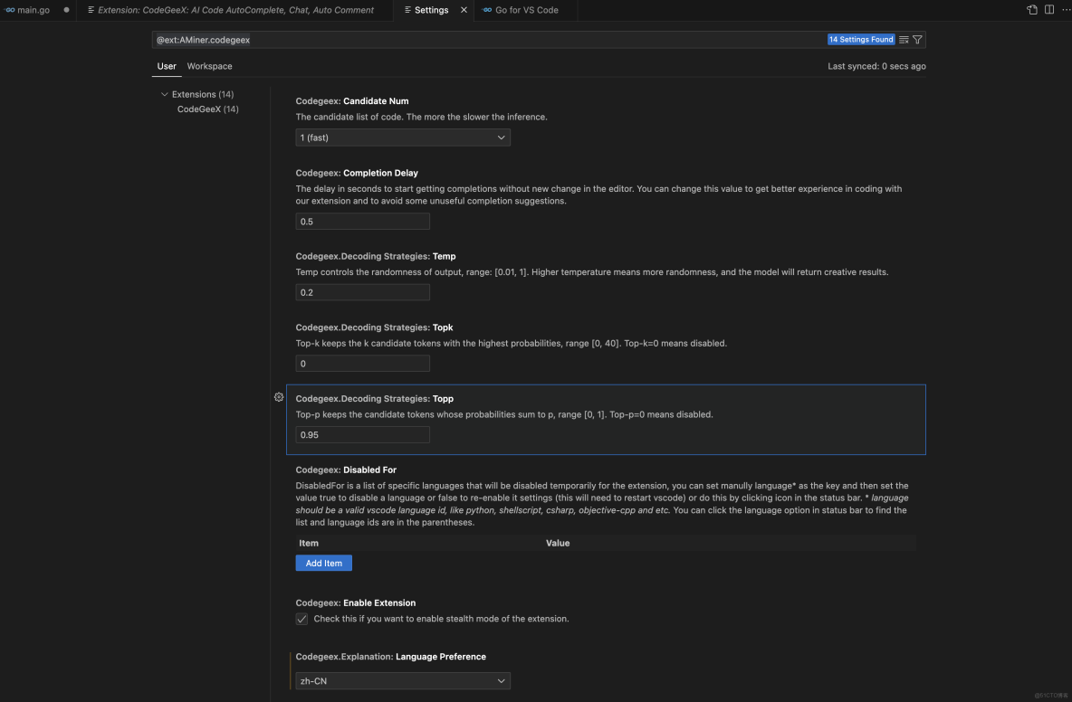Toggle the Enable Extension checkbox
Screen dimensions: 1072x702
(x=301, y=620)
